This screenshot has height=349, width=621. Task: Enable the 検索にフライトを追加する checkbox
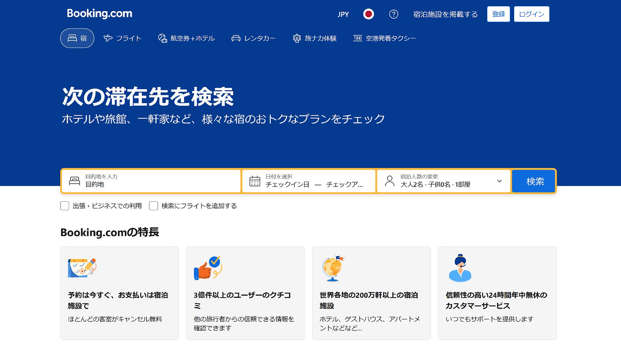coord(153,206)
